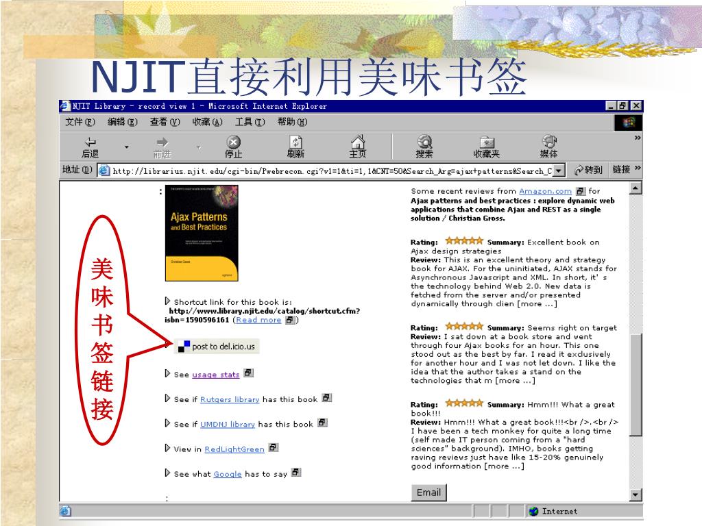Open the usage stats link
This screenshot has width=702, height=526.
coord(216,375)
